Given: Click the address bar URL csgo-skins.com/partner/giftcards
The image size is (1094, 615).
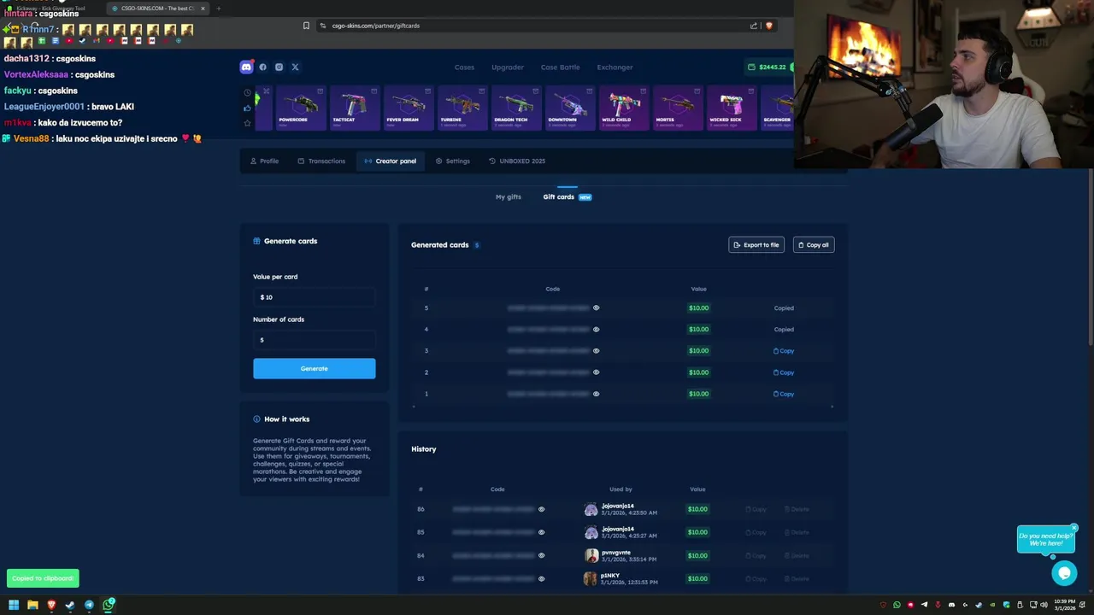Looking at the screenshot, I should click(x=375, y=26).
